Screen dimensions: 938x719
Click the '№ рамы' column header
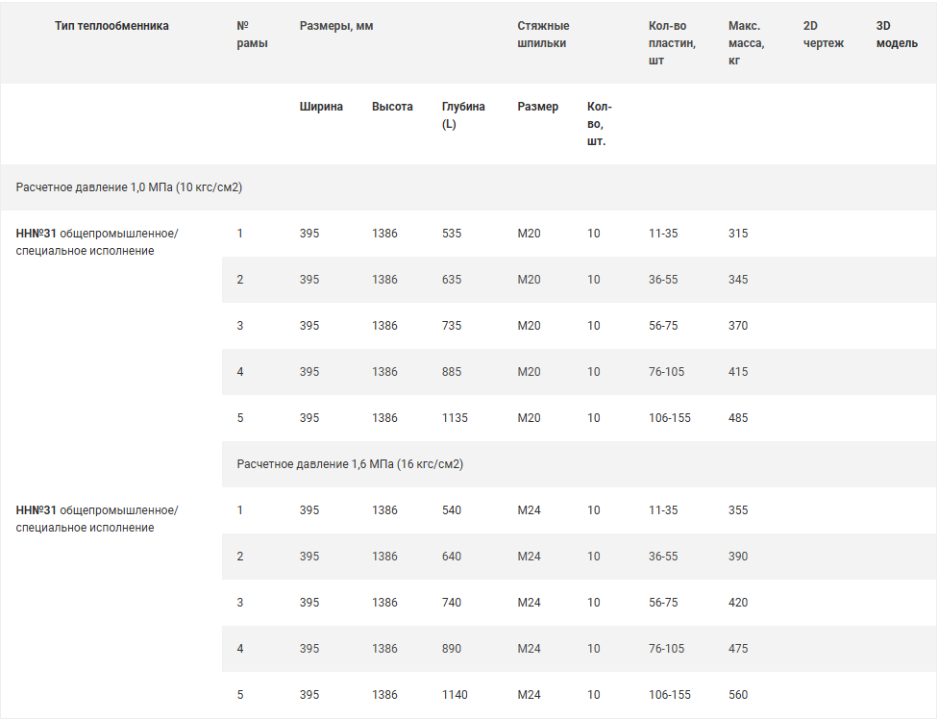point(252,35)
